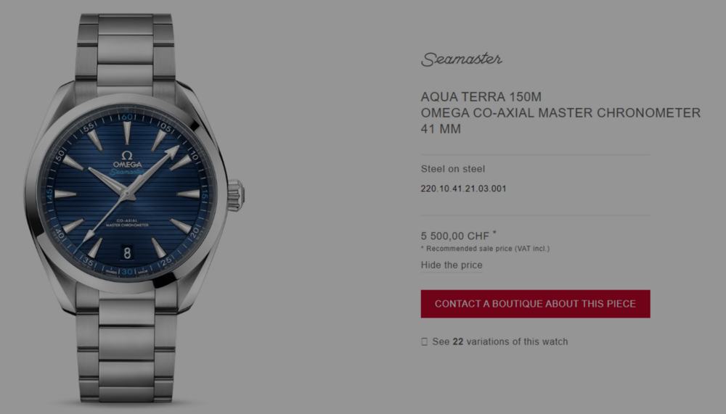The width and height of the screenshot is (726, 414).
Task: Click the Recommended sale price footnote
Action: coord(485,249)
